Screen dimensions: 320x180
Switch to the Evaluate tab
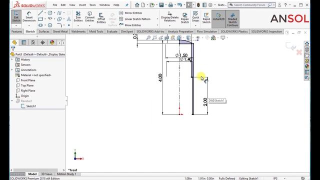112,31
